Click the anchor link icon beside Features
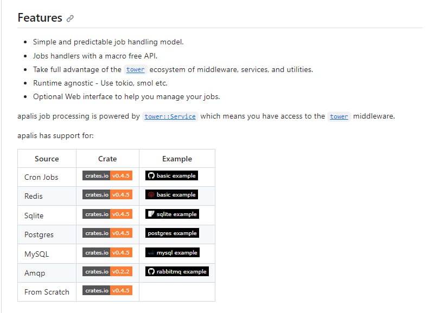The width and height of the screenshot is (434, 313). [70, 18]
